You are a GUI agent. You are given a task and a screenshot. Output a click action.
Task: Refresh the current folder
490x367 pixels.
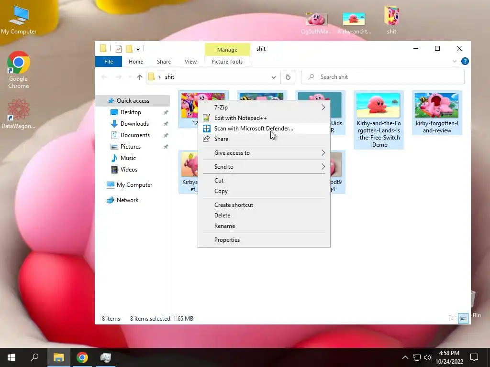tap(288, 77)
